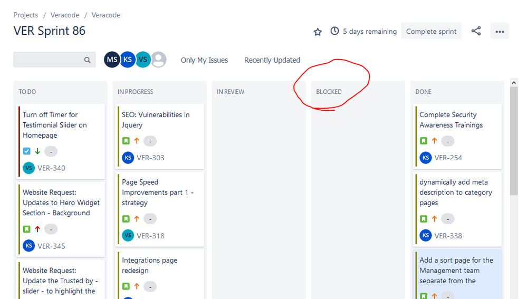Toggle Recently Updated filter
527x299 pixels.
point(272,60)
